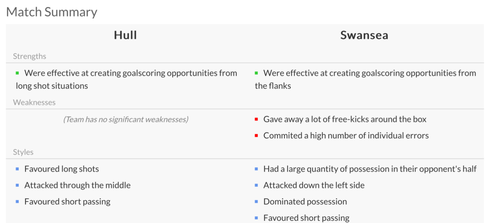Click blue bullet beside Attacked through the middle

[x=17, y=185]
